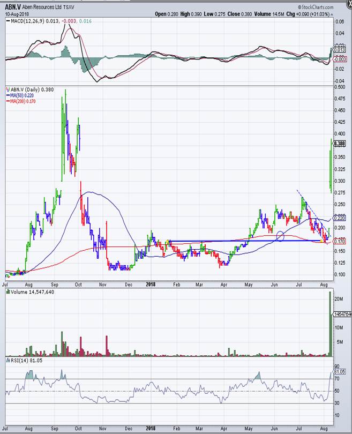Click the volume bars icon beside Volume 14,547,640

pyautogui.click(x=8, y=291)
